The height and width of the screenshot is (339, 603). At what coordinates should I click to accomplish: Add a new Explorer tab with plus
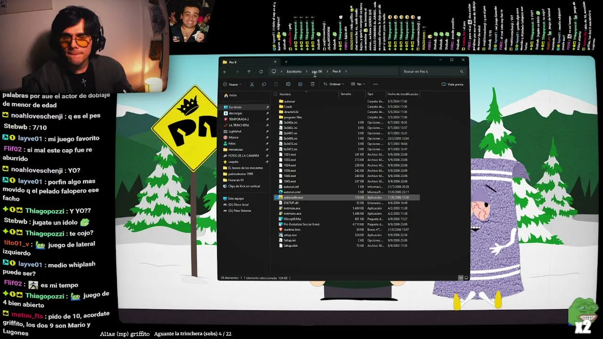point(286,62)
